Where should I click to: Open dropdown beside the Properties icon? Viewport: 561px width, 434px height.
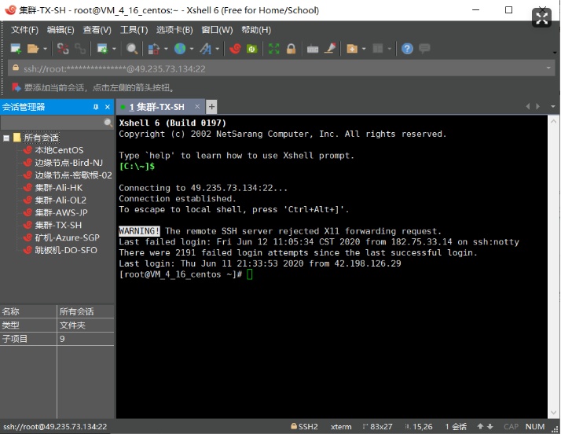tap(114, 48)
